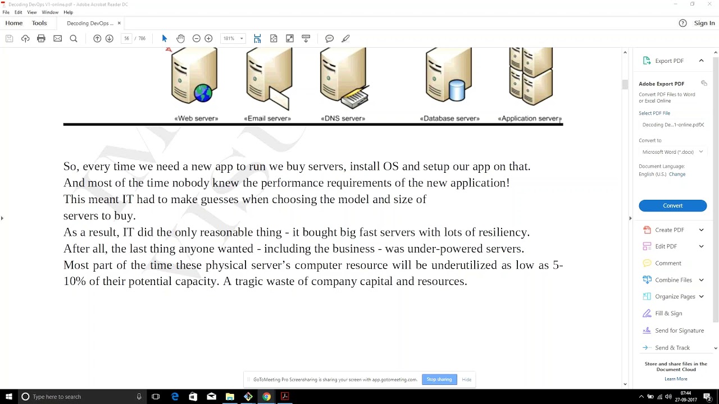Expand the left navigation pane arrow
The height and width of the screenshot is (404, 719).
coord(2,218)
